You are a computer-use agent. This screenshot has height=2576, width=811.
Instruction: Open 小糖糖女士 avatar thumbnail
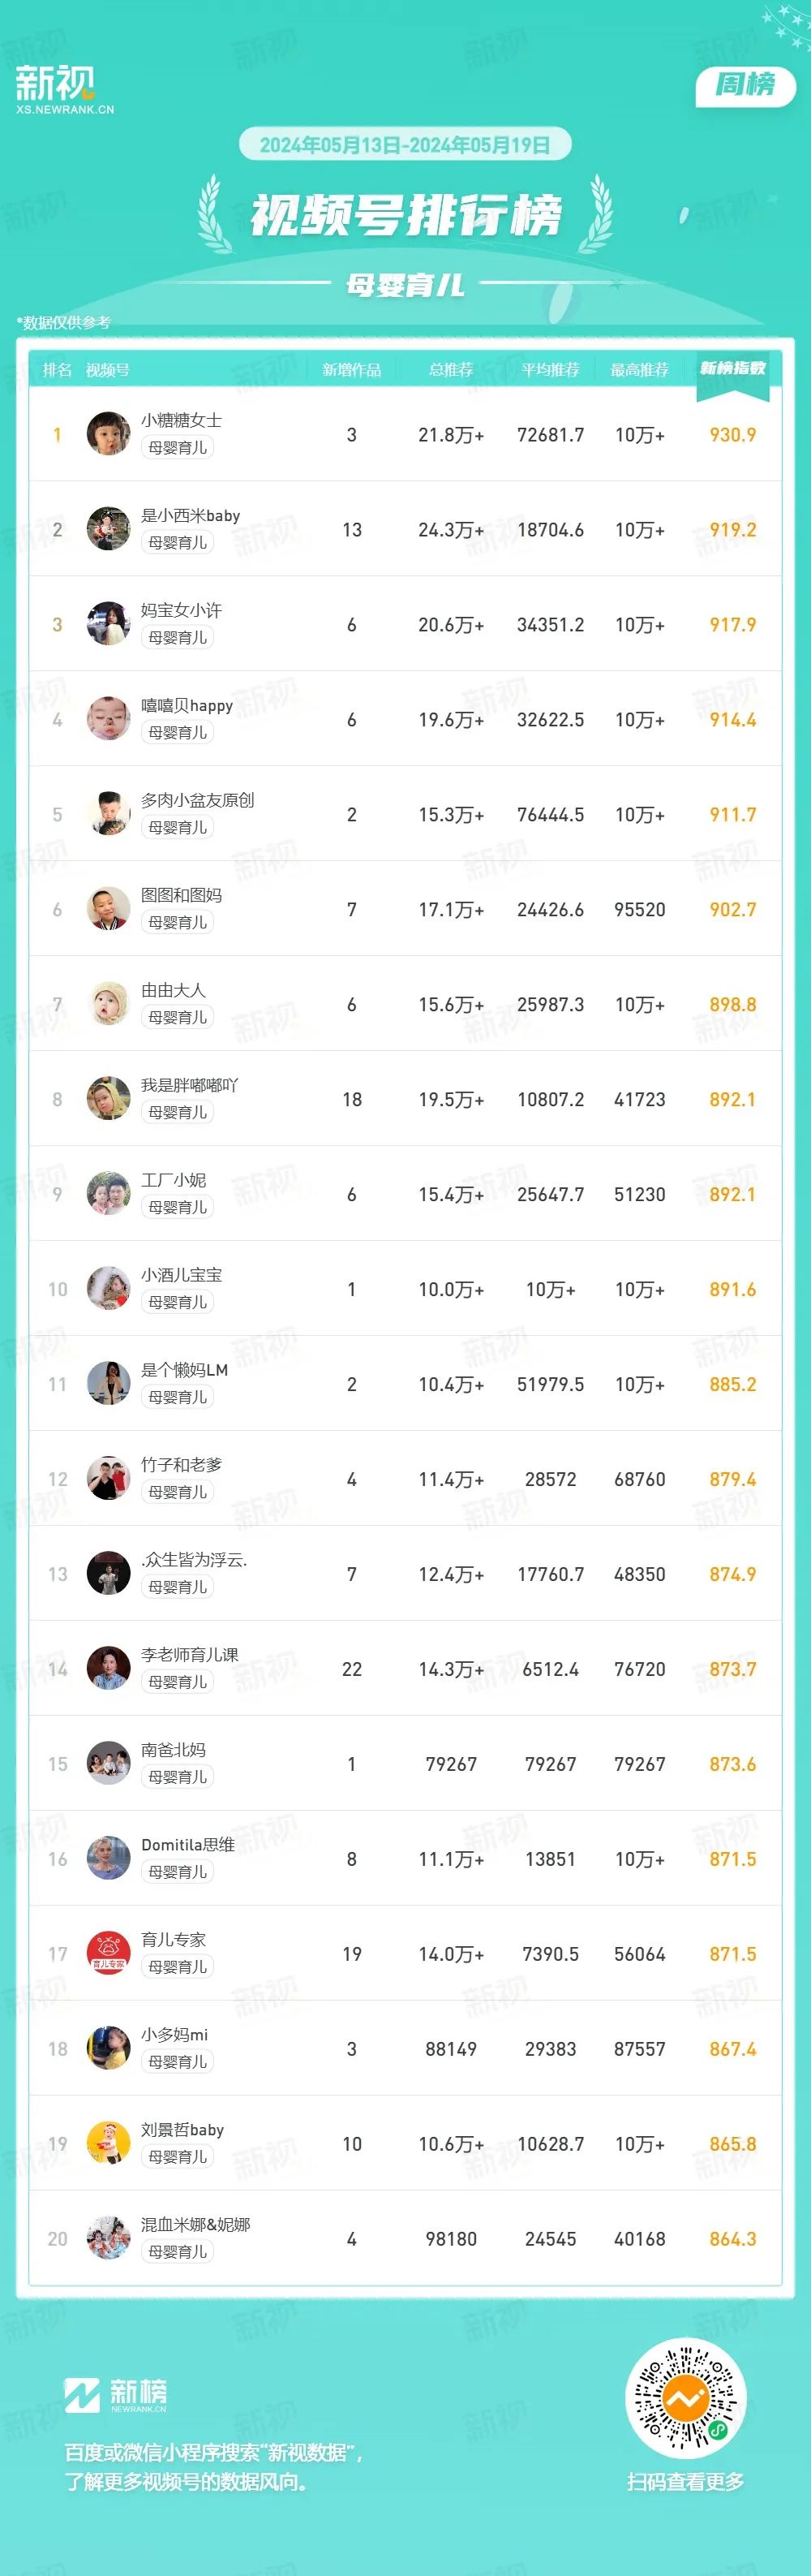pos(108,434)
